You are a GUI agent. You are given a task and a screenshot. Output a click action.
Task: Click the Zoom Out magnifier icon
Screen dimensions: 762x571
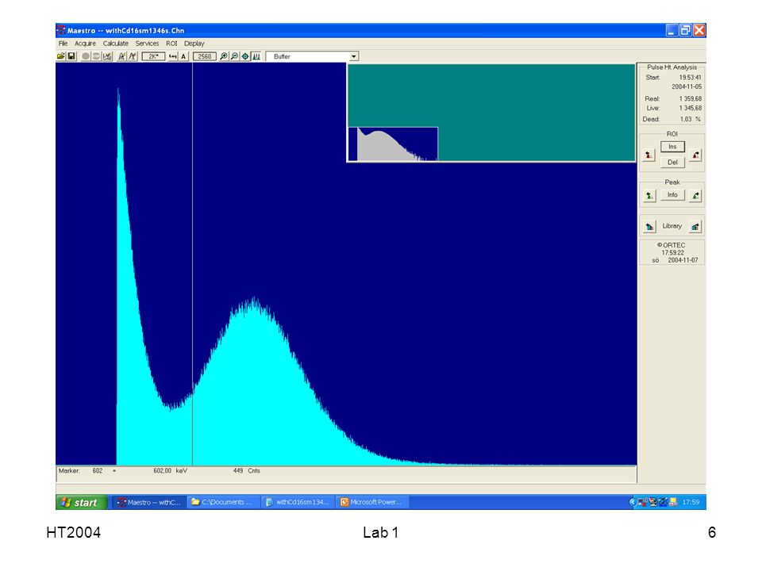pyautogui.click(x=234, y=56)
